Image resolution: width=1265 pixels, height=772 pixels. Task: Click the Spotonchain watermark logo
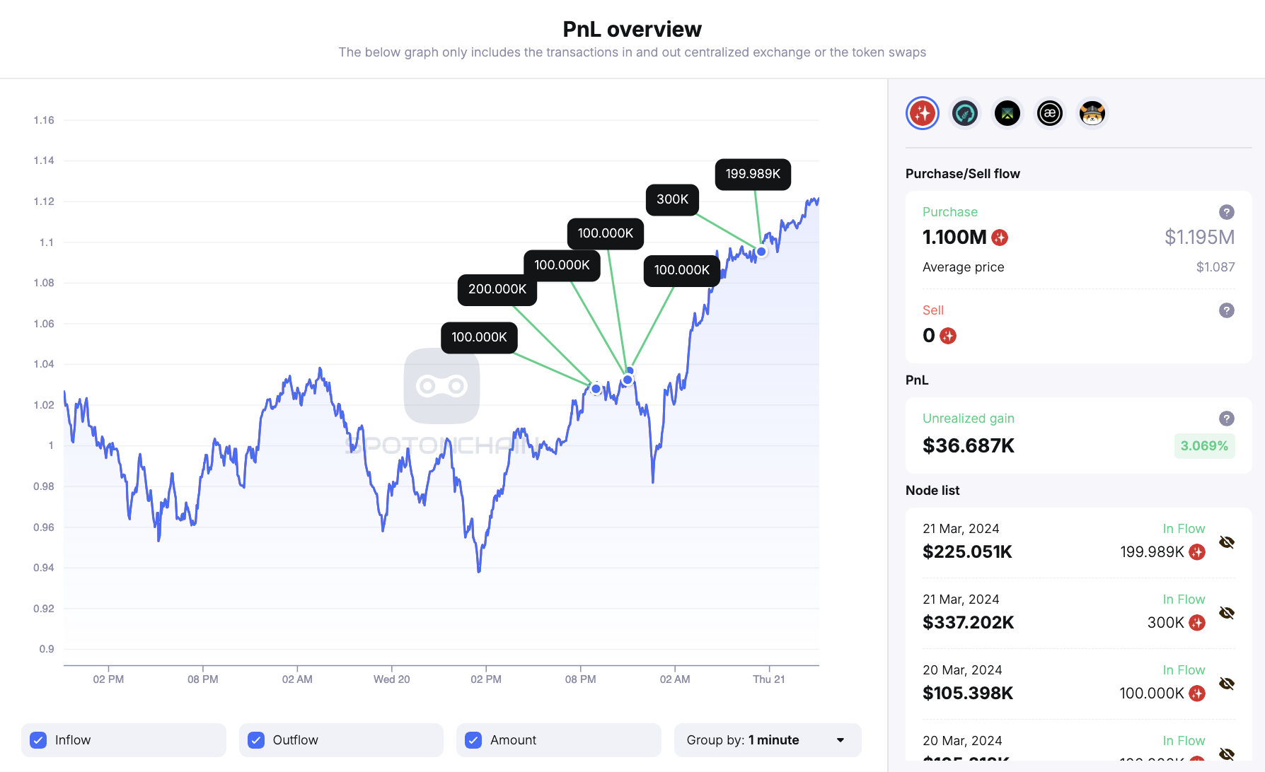pos(441,386)
